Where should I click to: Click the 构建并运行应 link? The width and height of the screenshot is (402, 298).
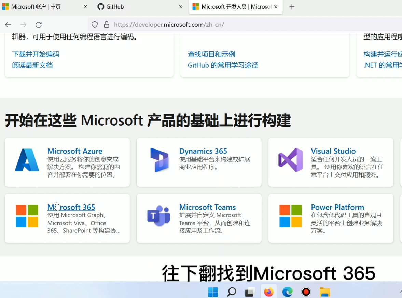[x=383, y=54]
